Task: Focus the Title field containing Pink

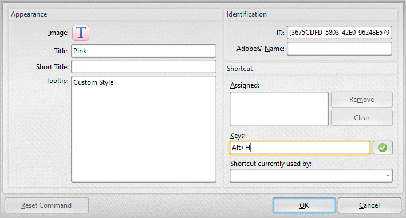Action: coord(144,51)
